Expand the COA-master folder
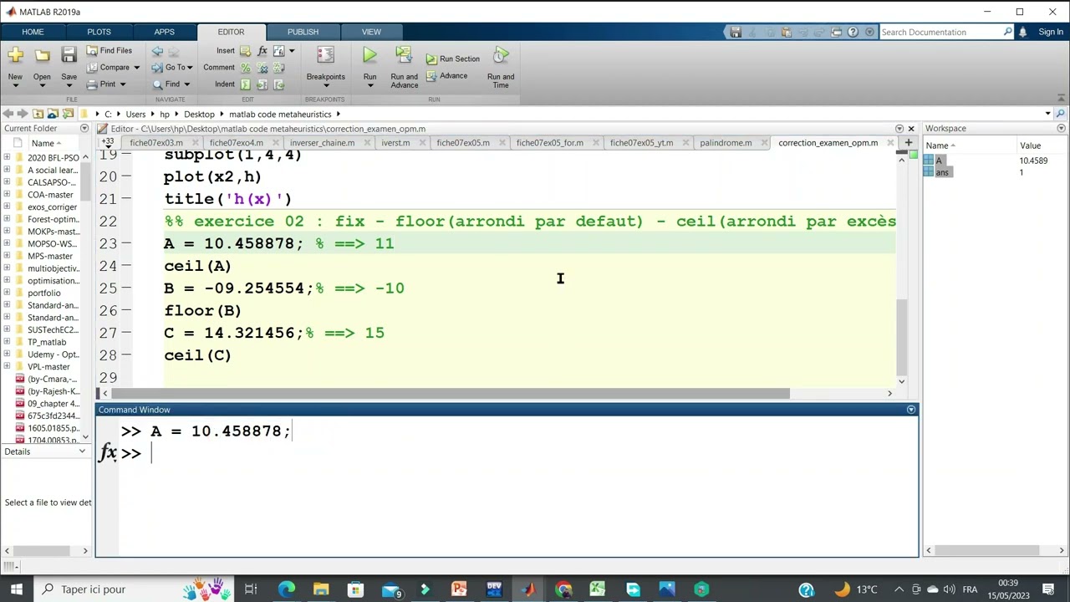 point(7,195)
